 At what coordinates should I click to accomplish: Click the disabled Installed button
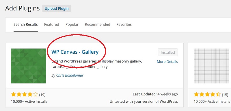click(x=168, y=52)
